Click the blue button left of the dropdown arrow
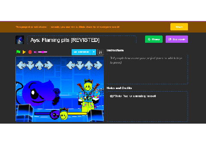206x154 pixels. 81,52
